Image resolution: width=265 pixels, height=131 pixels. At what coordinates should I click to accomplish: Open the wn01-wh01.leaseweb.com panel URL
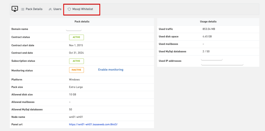point(93,125)
